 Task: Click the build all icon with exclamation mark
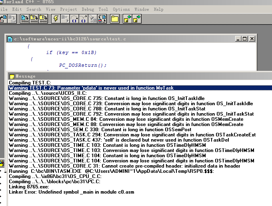point(43,19)
